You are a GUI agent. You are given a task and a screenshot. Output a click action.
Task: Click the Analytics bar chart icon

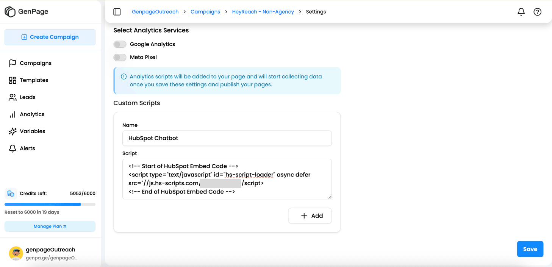(x=13, y=114)
